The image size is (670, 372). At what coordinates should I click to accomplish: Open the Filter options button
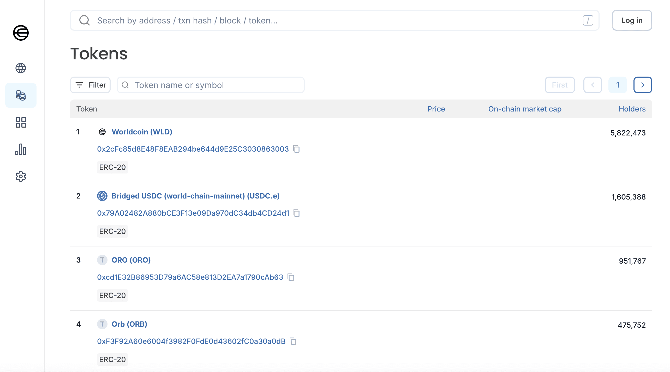(x=90, y=85)
